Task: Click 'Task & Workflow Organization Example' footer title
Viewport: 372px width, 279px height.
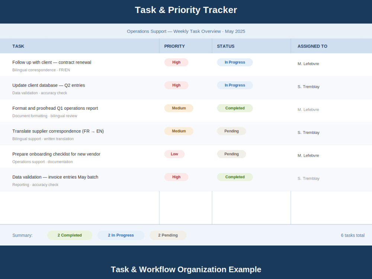Action: [186, 269]
